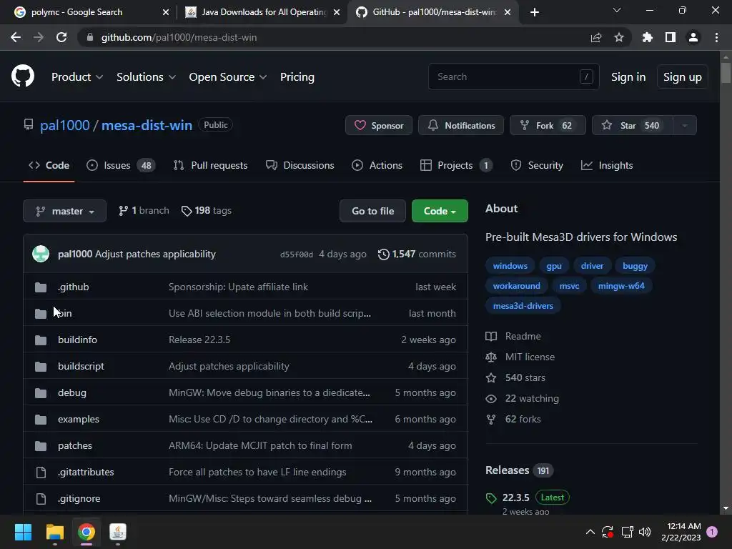Fork the repository
The image size is (732, 549).
548,126
